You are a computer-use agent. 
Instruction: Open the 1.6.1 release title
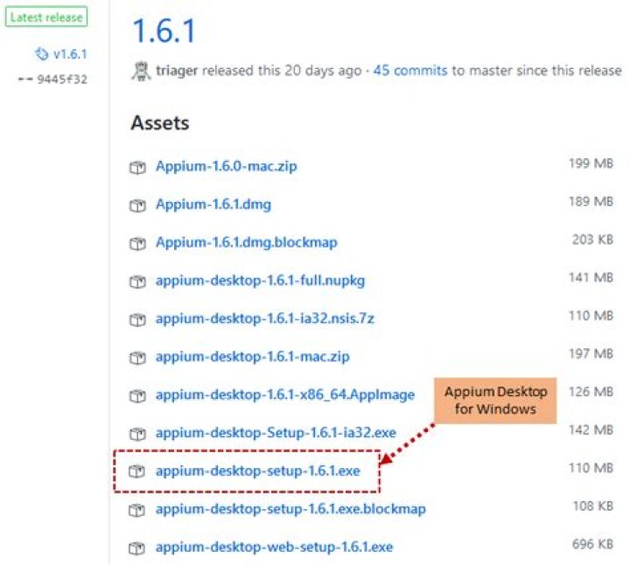164,31
